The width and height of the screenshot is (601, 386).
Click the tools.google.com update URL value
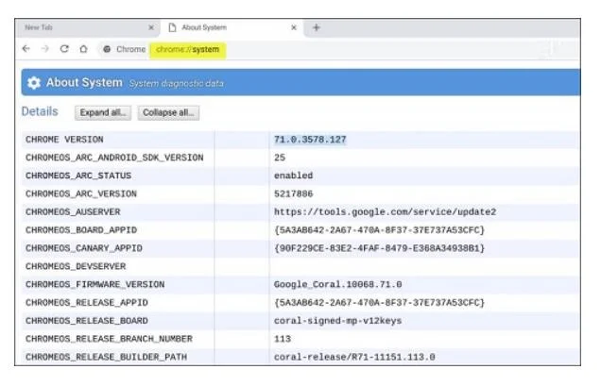click(386, 211)
